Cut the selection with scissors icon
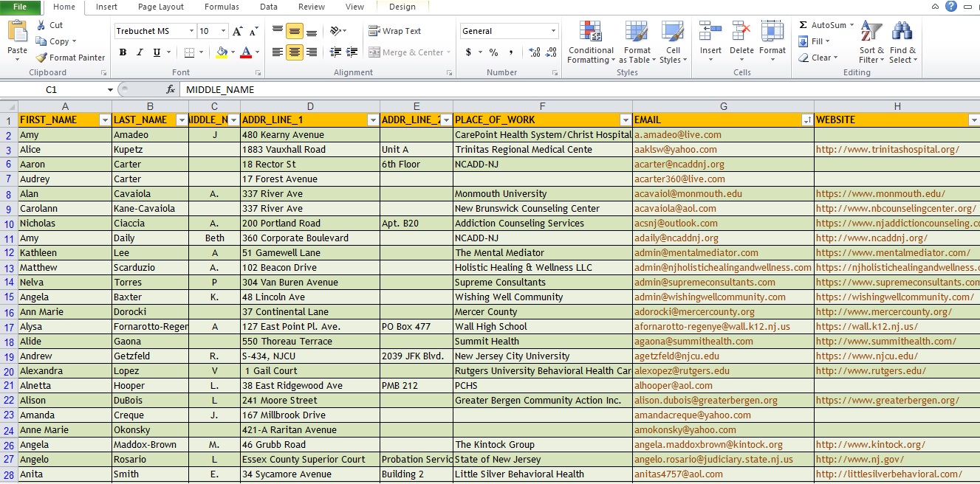980x484 pixels. (x=40, y=25)
